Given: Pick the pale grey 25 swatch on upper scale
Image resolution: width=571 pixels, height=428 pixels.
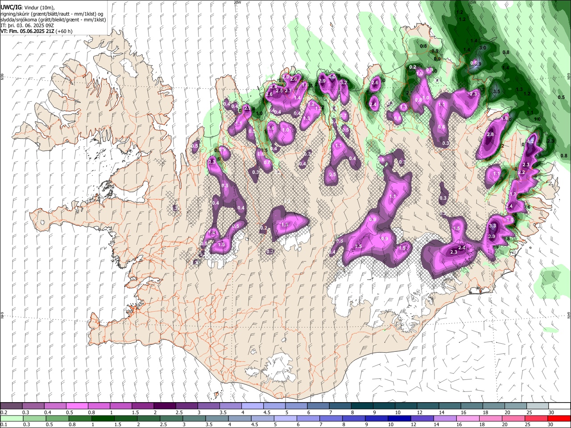Looking at the screenshot, I should (x=537, y=406).
